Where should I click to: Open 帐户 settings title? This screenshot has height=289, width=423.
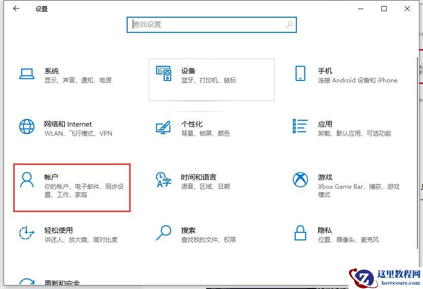tap(51, 177)
